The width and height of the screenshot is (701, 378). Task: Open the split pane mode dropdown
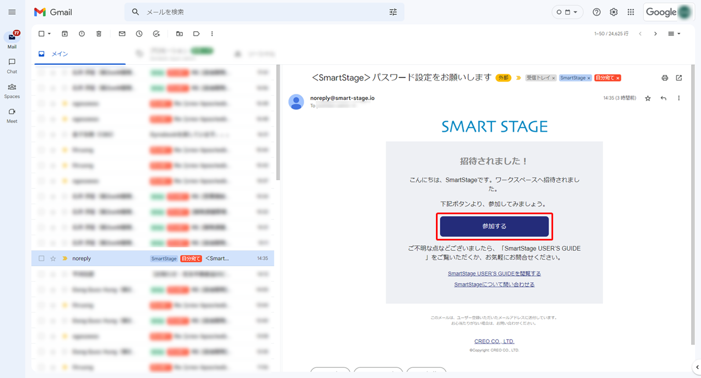(674, 34)
